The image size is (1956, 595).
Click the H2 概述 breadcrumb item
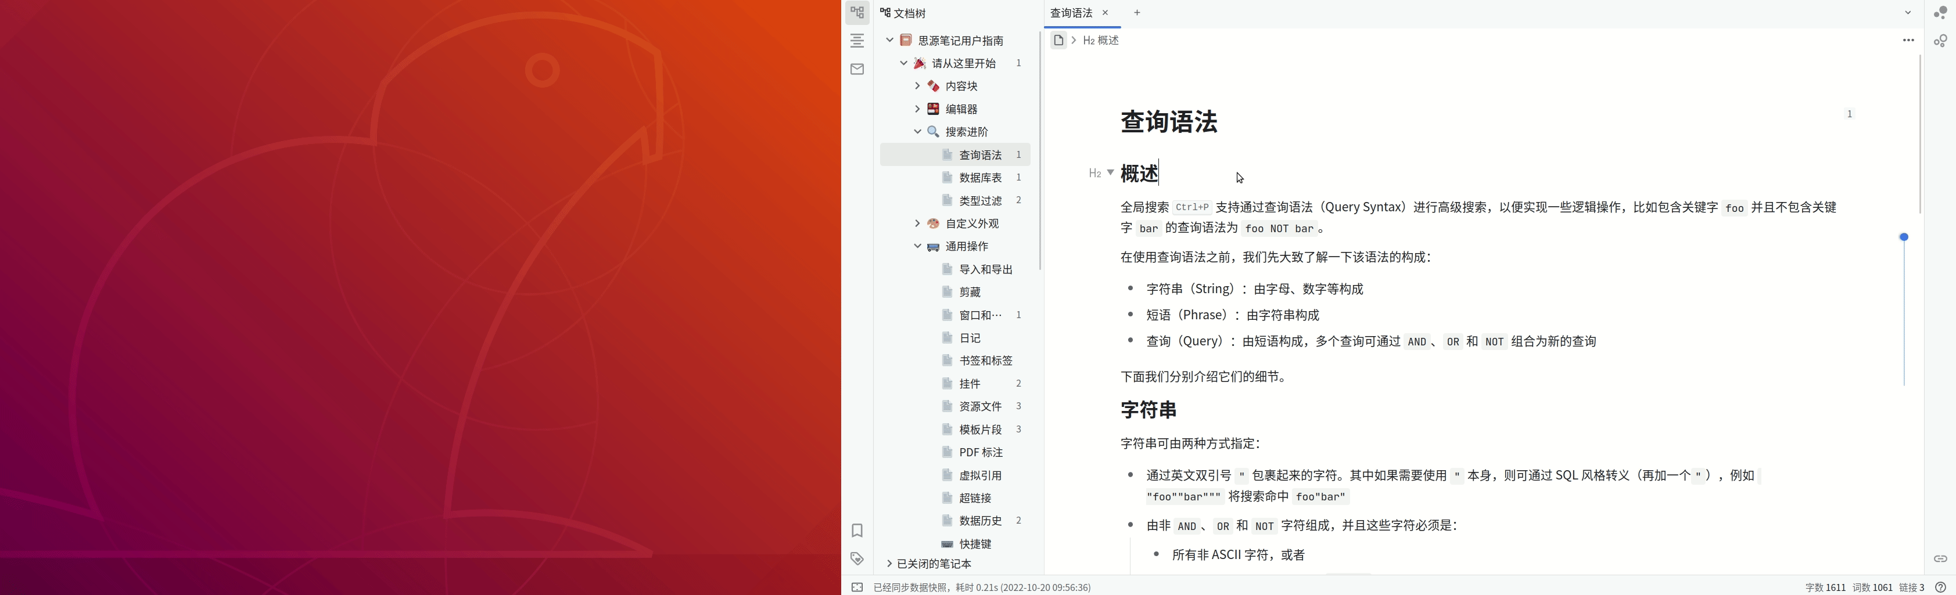1100,40
